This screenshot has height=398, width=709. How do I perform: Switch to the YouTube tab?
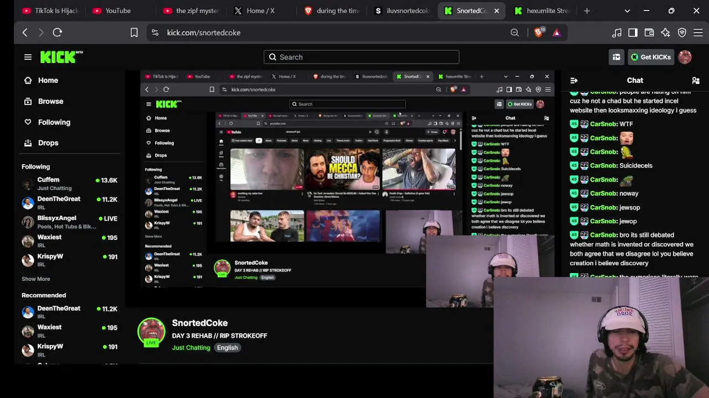click(118, 11)
